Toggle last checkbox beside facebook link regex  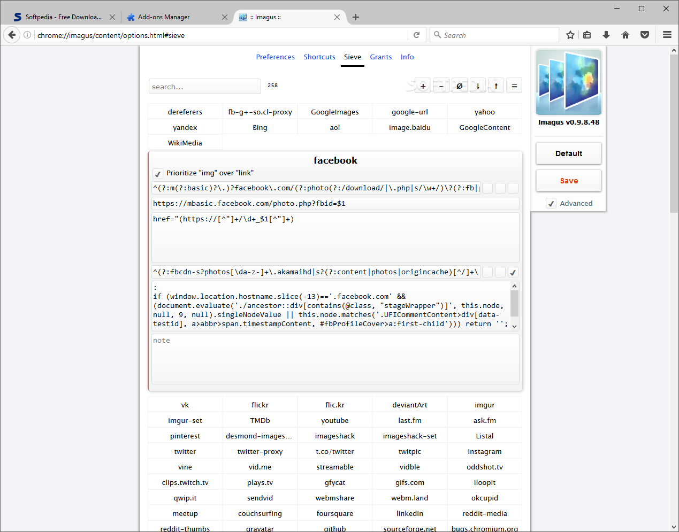[513, 188]
